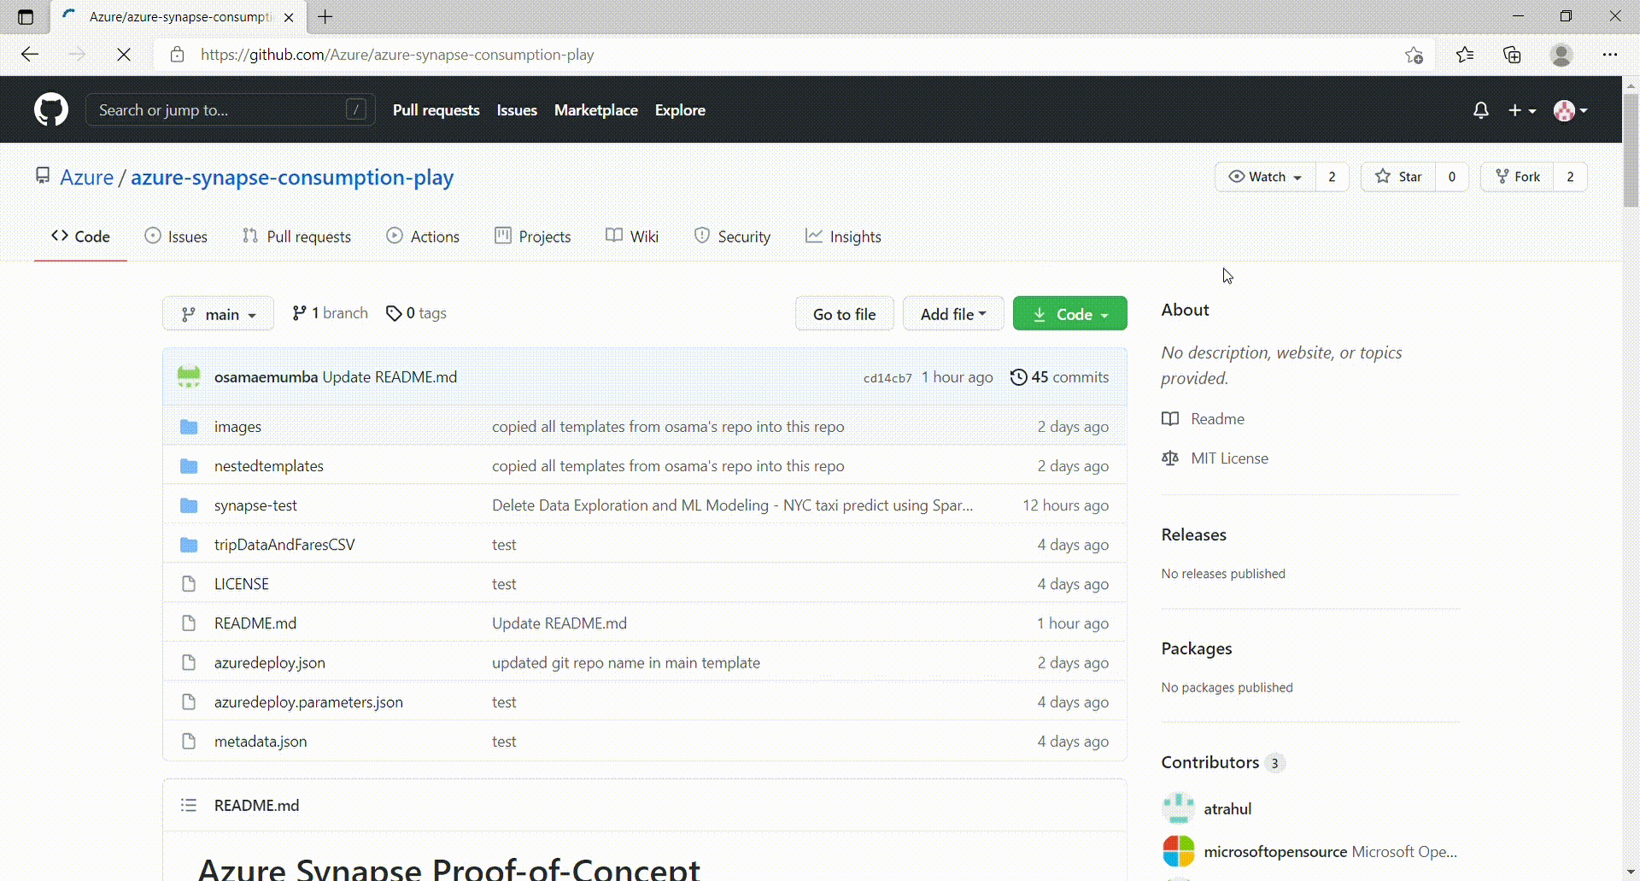The image size is (1640, 881).
Task: Open the images folder
Action: click(x=237, y=427)
